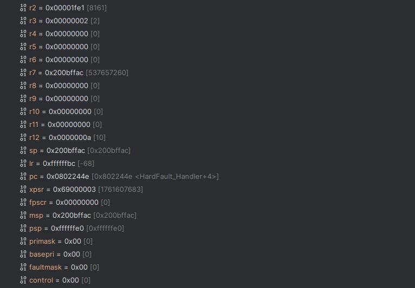Click the binary icon next to control

point(23,280)
